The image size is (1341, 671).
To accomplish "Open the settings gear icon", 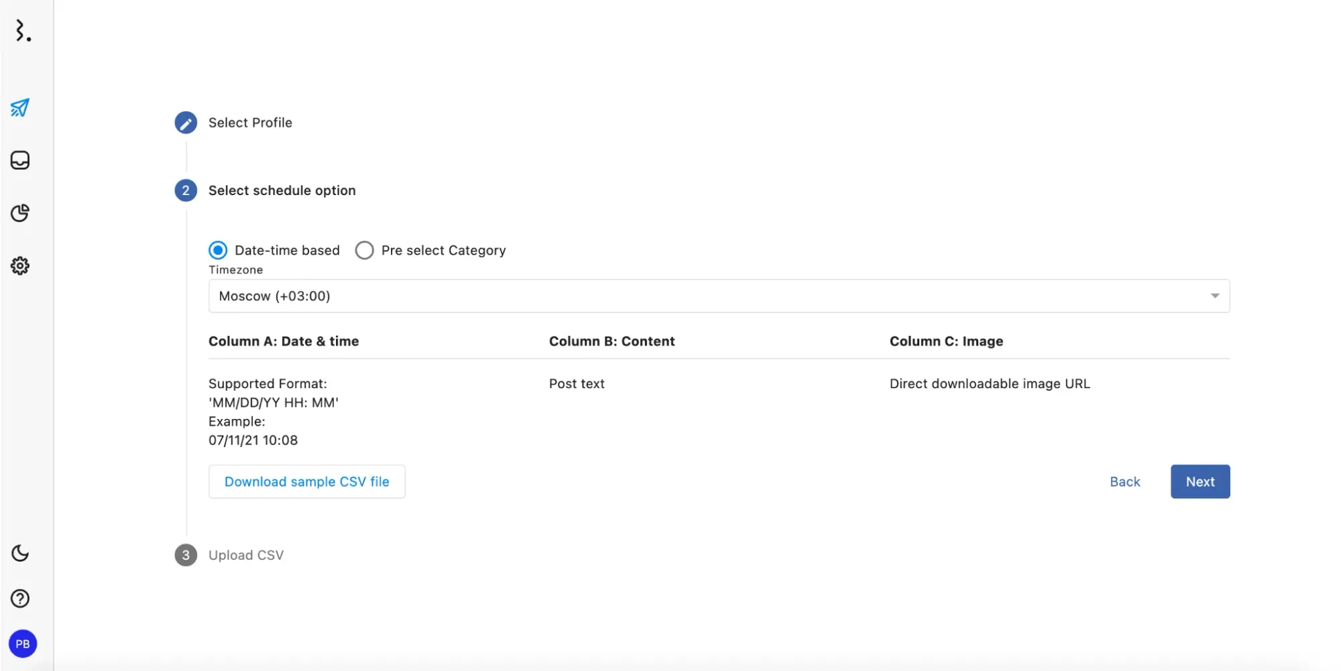I will coord(20,266).
